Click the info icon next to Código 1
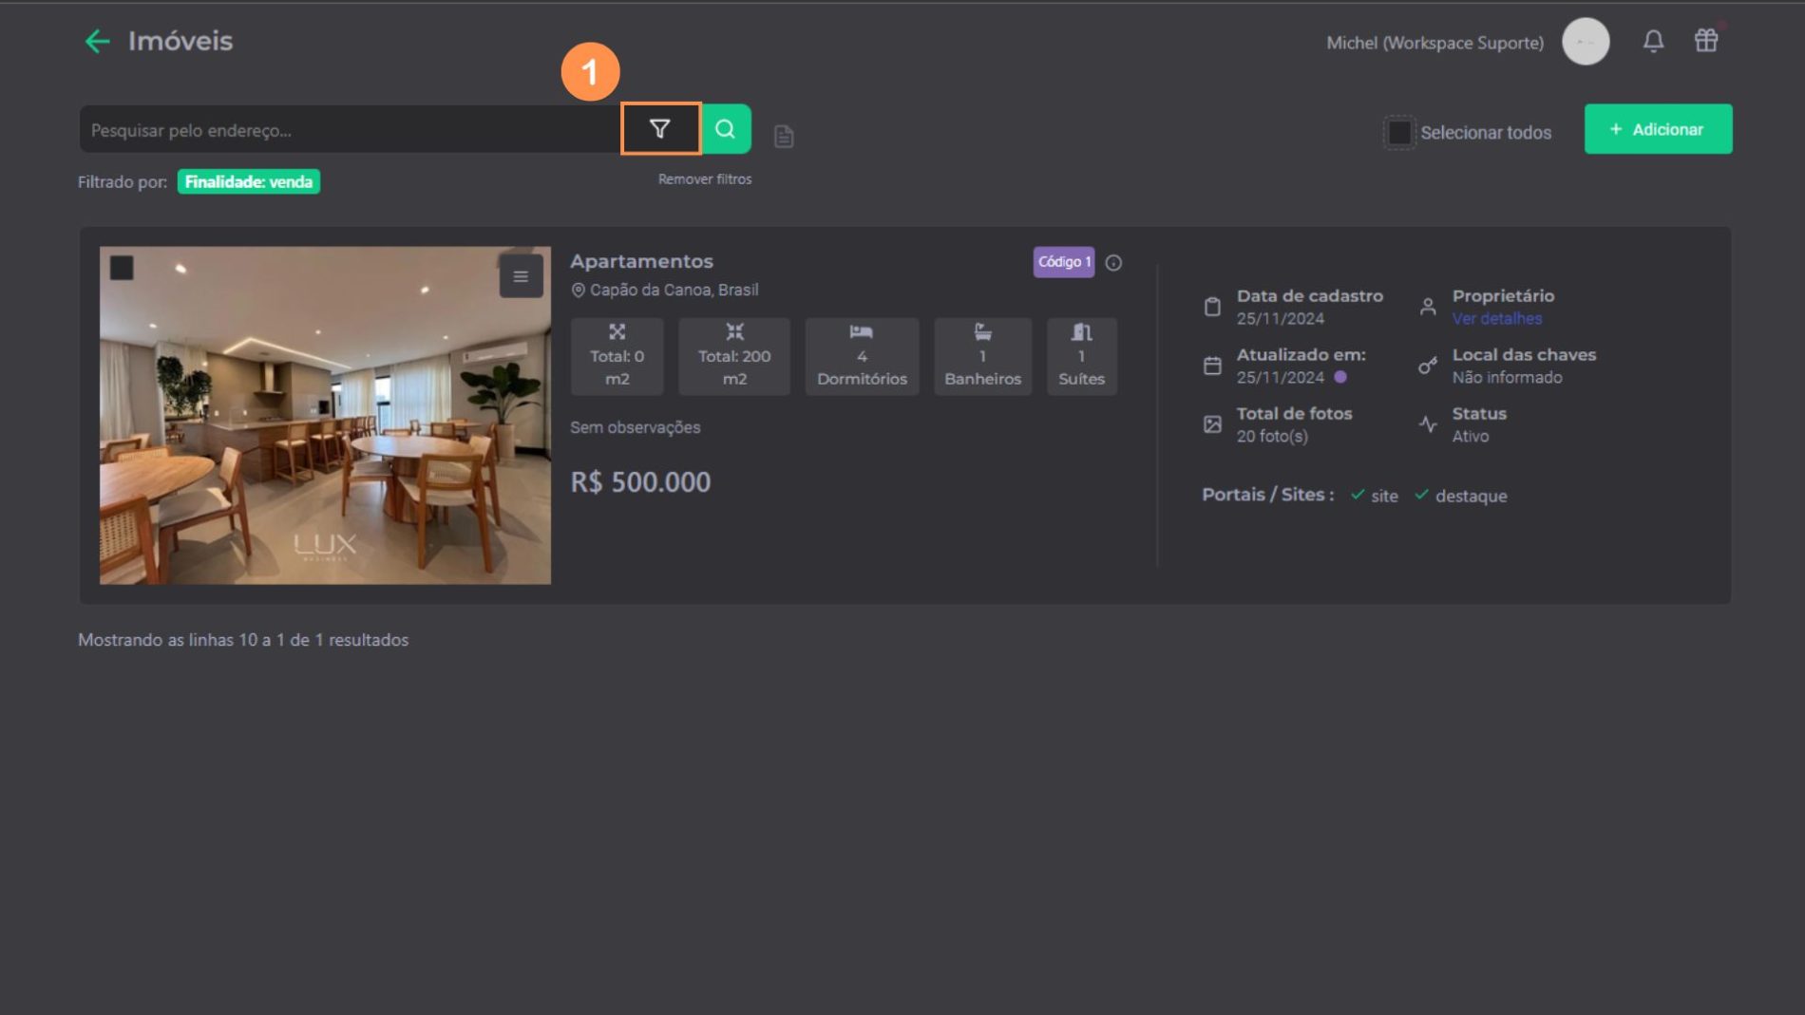The image size is (1805, 1015). point(1113,263)
